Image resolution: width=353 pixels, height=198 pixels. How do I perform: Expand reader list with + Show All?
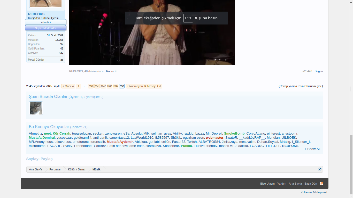click(312, 149)
